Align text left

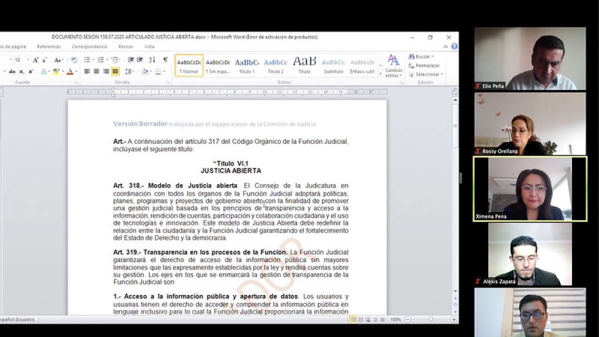tap(87, 71)
